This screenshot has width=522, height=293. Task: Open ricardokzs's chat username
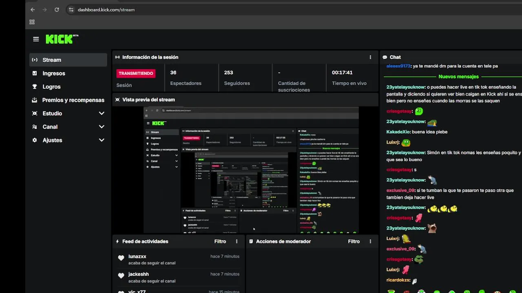398,280
